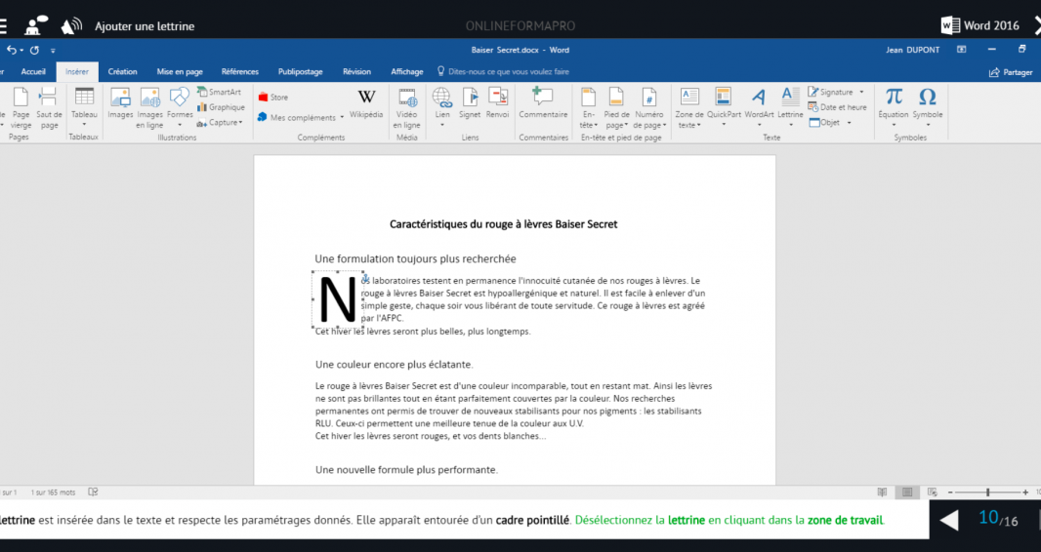Click the Jean DUPONT account name

coord(913,50)
